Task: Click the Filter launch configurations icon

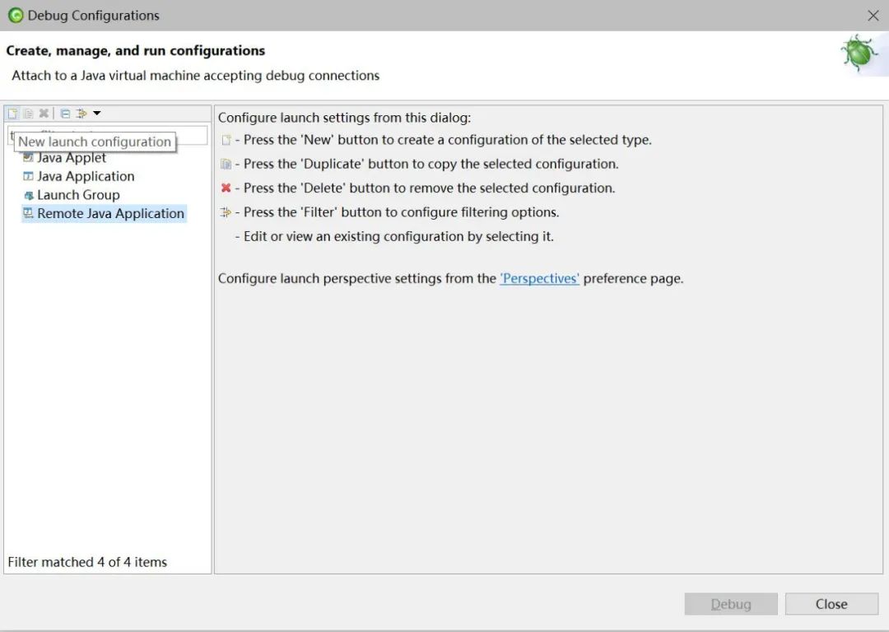Action: coord(81,114)
